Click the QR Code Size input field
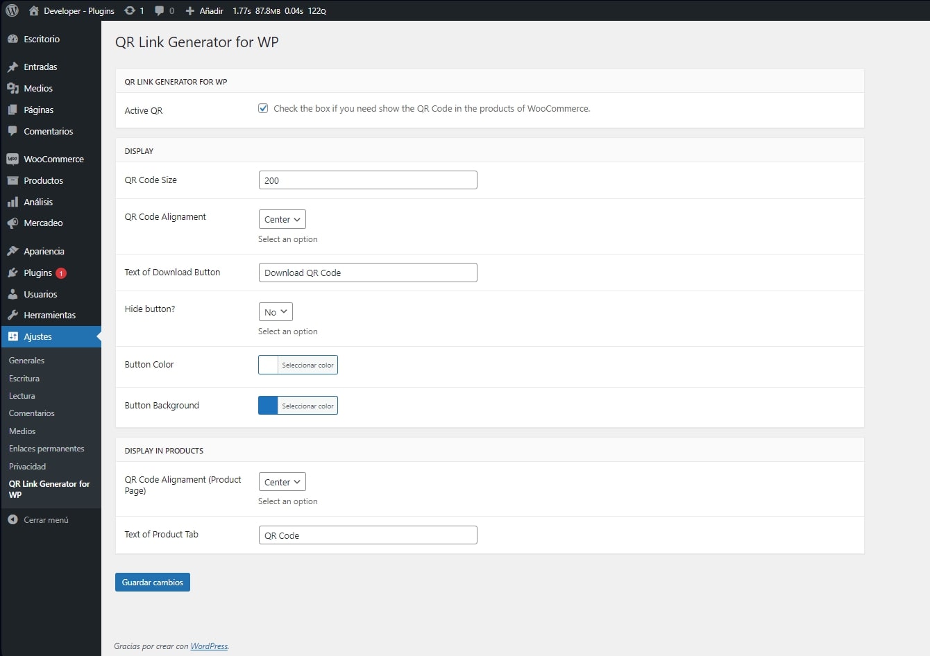This screenshot has width=930, height=656. 368,180
